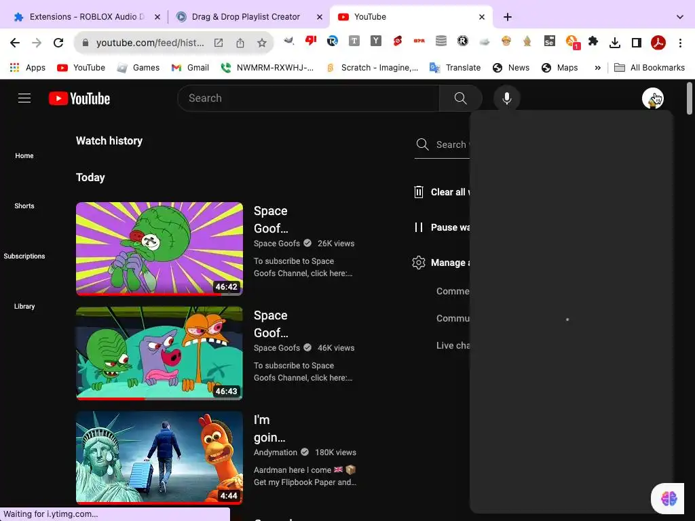This screenshot has width=695, height=521.
Task: Click the YouTube search input field
Action: pos(309,98)
